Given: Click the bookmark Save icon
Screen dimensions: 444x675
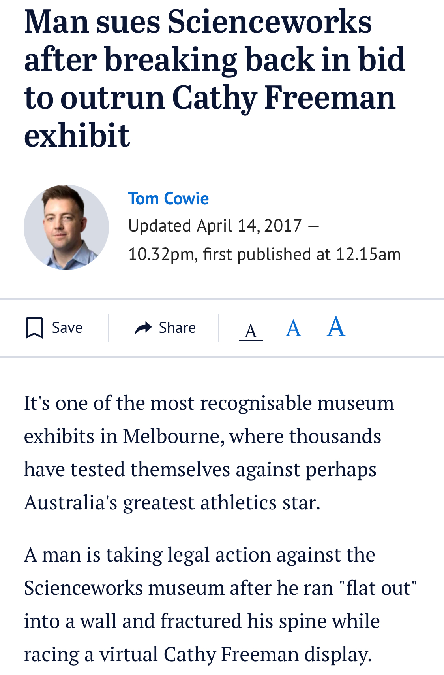Looking at the screenshot, I should [x=34, y=328].
